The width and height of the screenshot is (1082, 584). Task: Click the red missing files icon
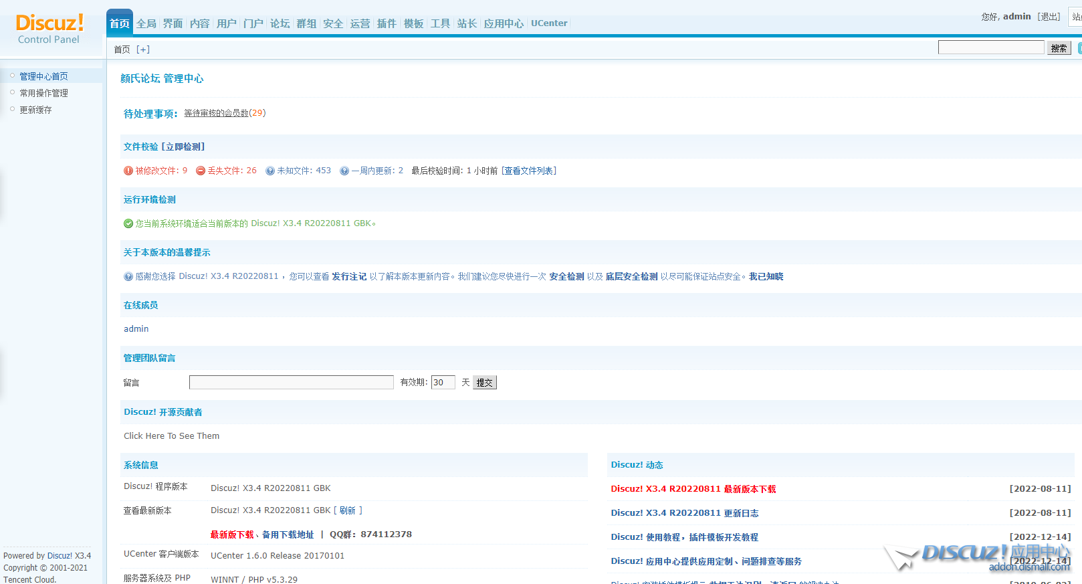201,171
